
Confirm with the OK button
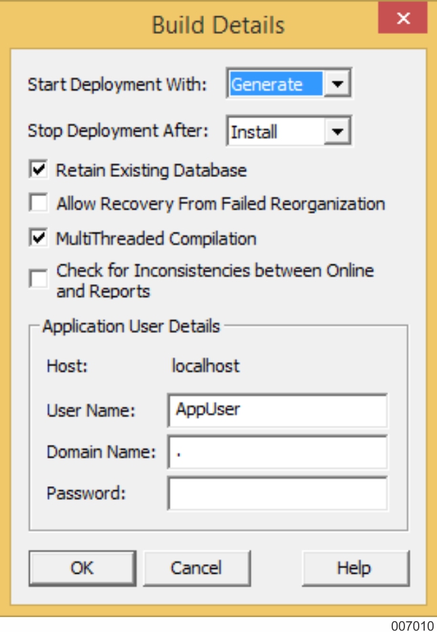pos(82,568)
